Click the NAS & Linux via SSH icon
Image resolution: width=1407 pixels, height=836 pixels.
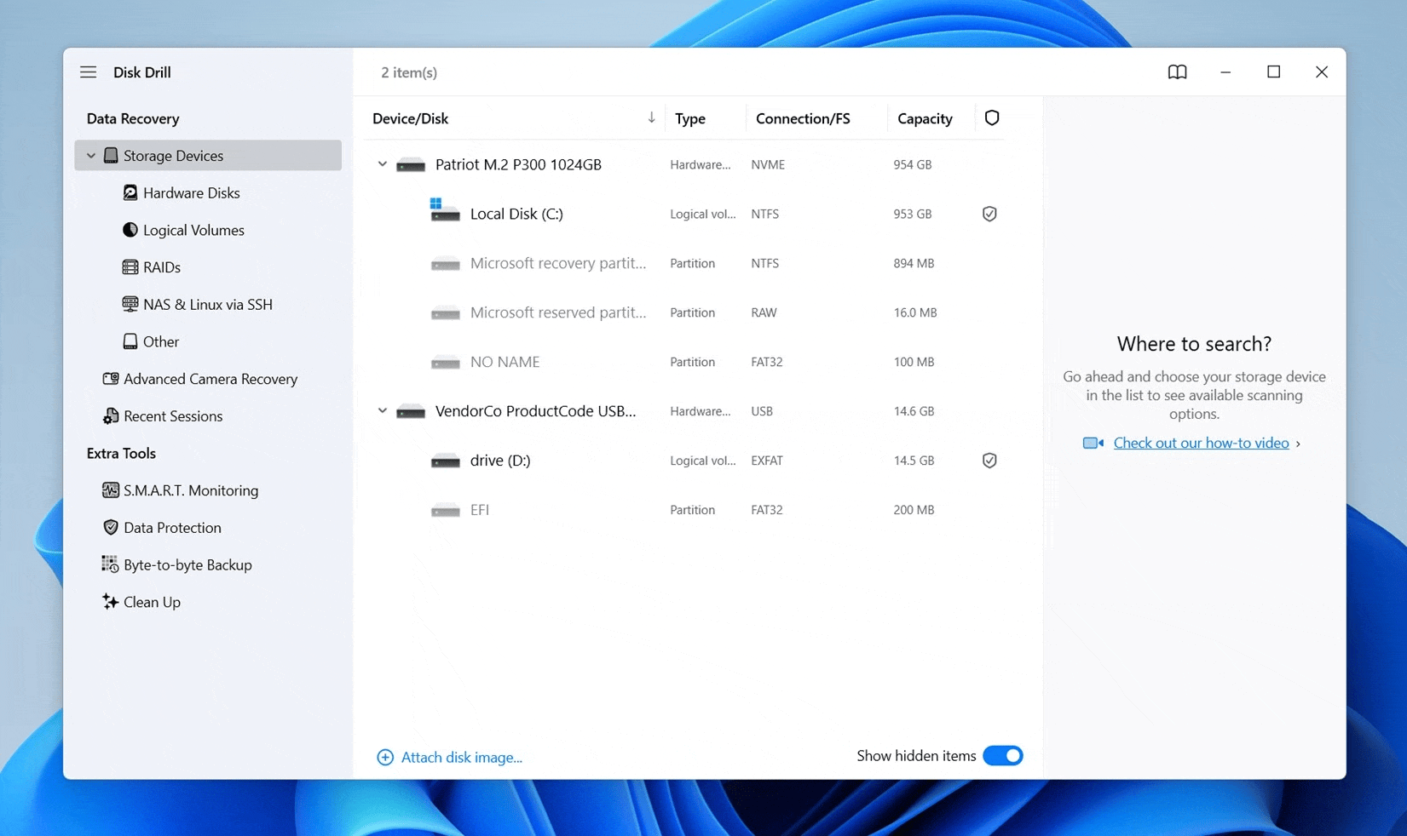(x=129, y=304)
